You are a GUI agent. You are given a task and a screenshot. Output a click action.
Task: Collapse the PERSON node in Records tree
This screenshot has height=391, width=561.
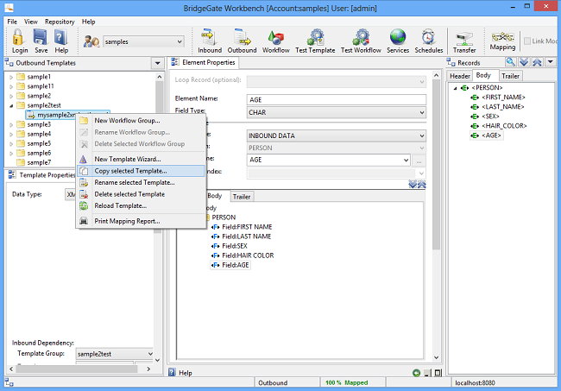[x=455, y=88]
